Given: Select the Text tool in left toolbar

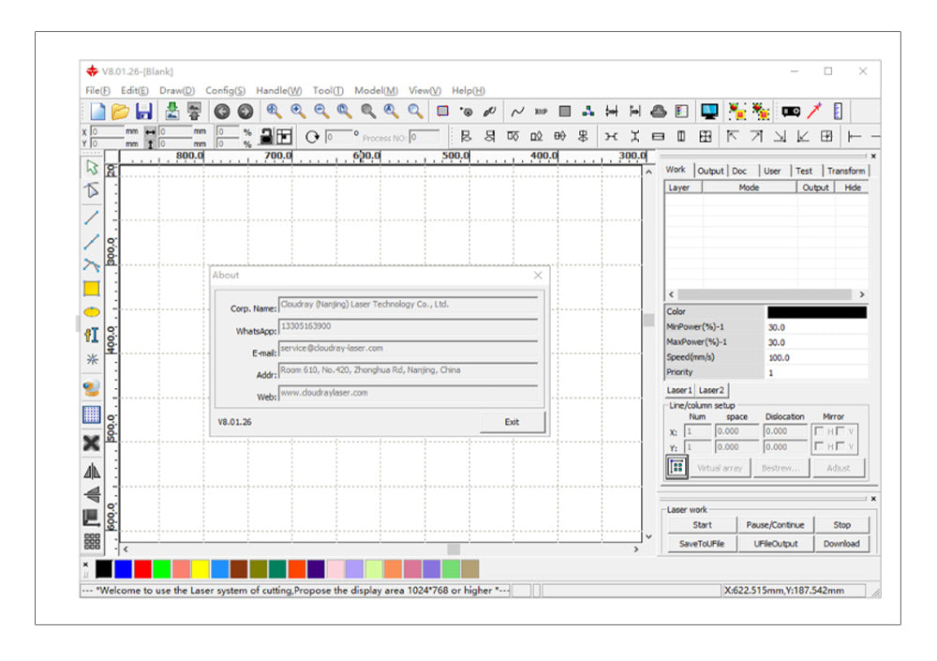Looking at the screenshot, I should [92, 335].
